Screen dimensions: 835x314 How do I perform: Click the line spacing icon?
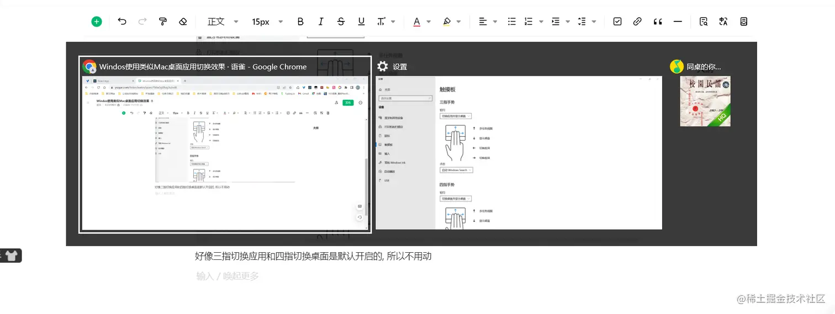[582, 22]
